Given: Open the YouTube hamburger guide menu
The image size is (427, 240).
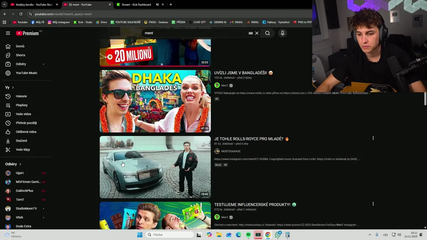Looking at the screenshot, I should [8, 33].
